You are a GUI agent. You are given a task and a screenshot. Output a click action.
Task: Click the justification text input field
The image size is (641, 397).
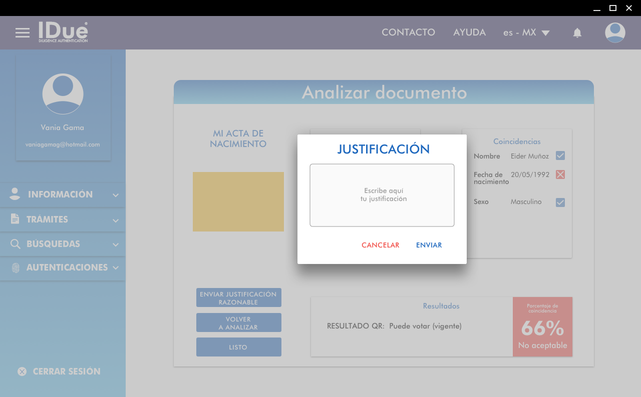point(382,195)
